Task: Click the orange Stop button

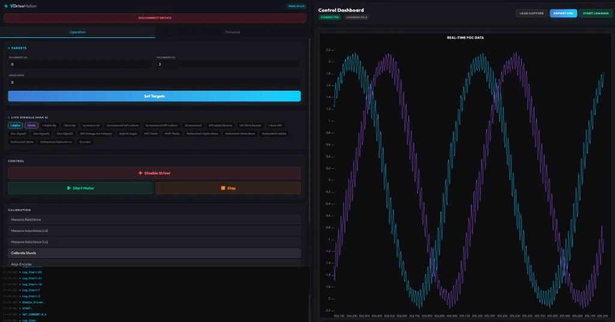Action: click(228, 188)
